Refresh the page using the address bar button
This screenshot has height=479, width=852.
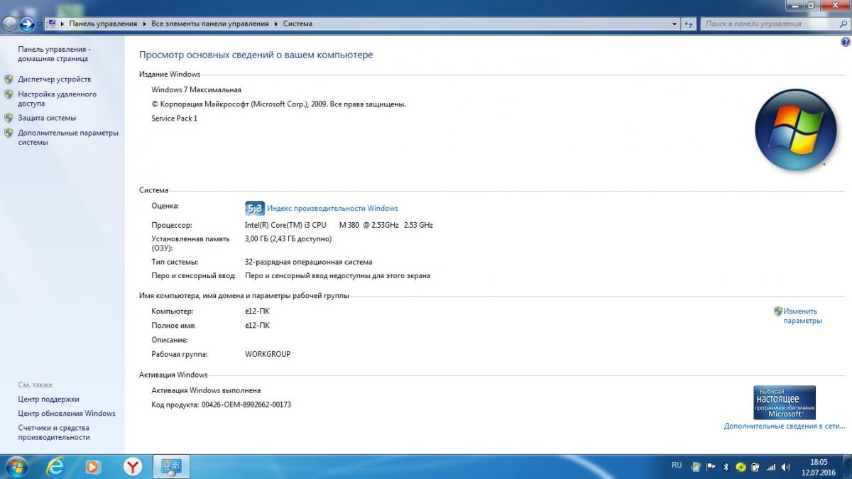[x=688, y=23]
